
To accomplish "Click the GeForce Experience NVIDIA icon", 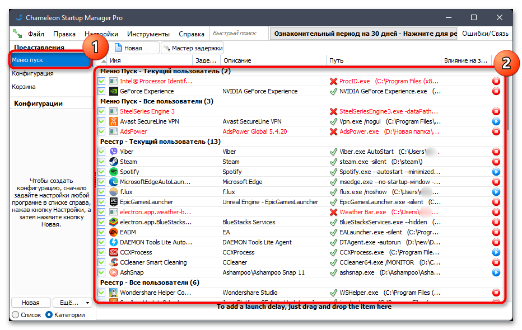I will click(114, 91).
